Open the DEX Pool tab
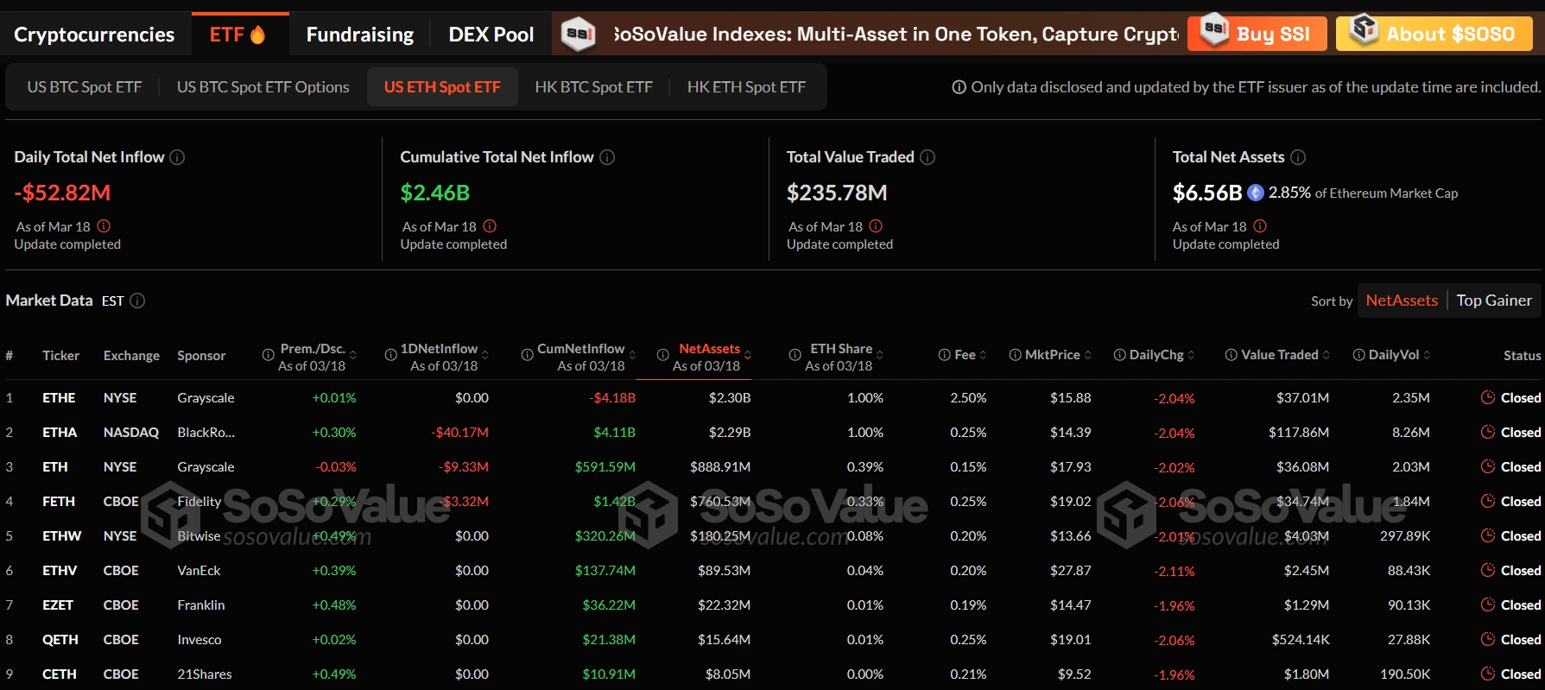 click(x=491, y=35)
